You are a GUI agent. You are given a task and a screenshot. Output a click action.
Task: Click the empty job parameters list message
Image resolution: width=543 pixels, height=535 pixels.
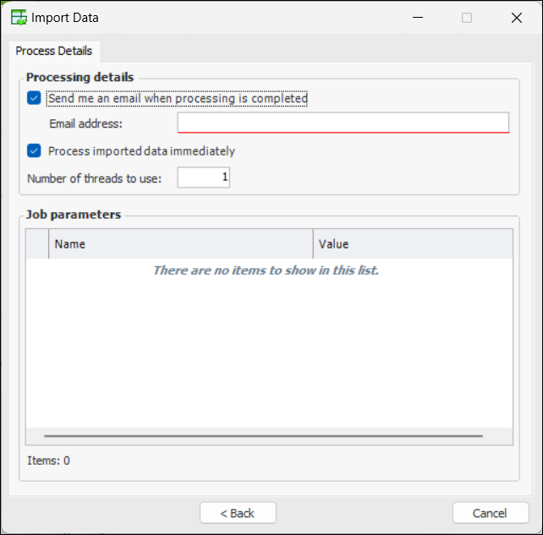click(x=266, y=270)
